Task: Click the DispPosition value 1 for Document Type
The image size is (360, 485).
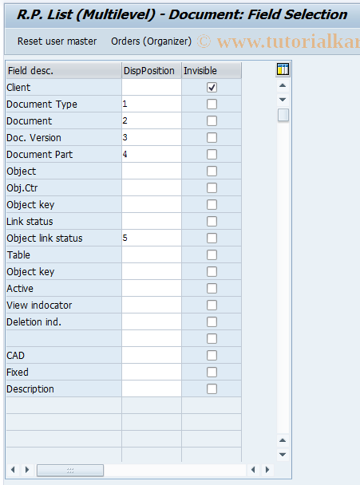Action: (152, 104)
